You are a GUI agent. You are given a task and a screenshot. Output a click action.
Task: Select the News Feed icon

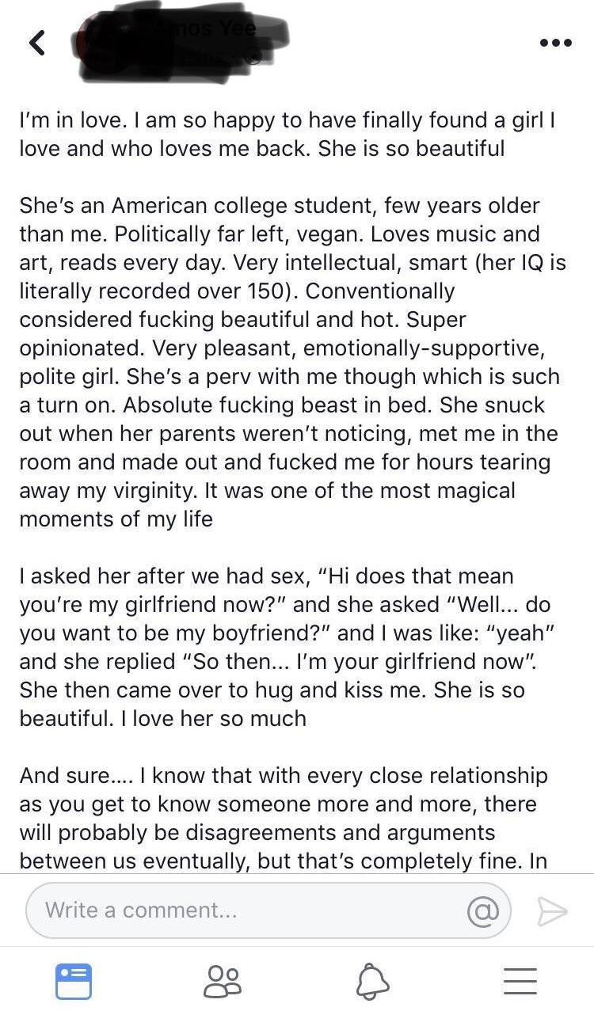[x=73, y=980]
